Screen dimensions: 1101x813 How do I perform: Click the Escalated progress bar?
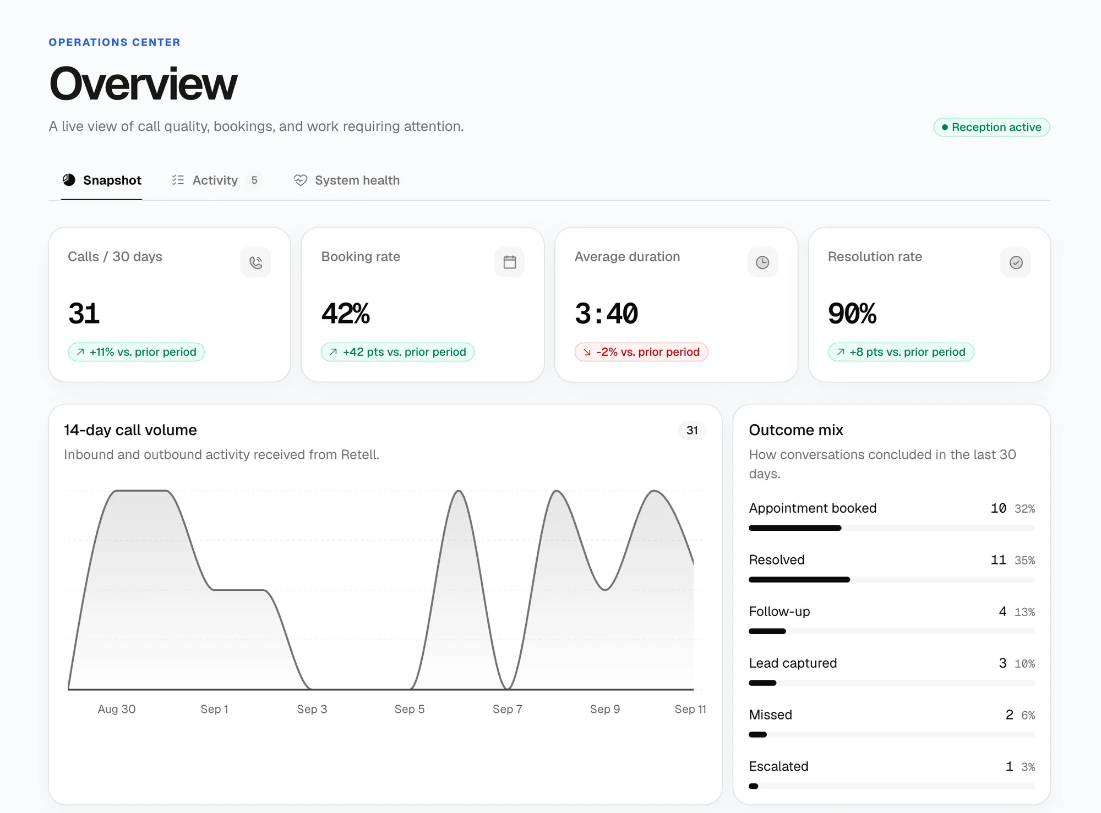(x=892, y=787)
